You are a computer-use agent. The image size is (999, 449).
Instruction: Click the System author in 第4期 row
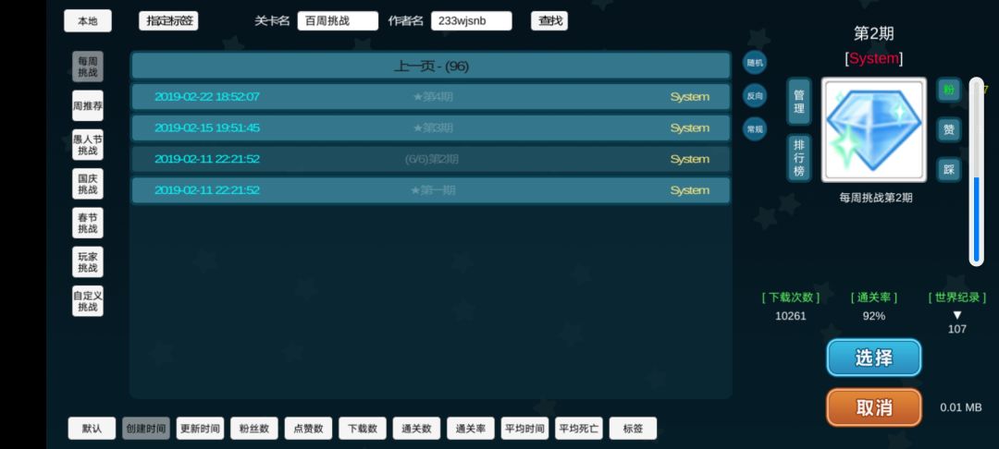pyautogui.click(x=689, y=97)
